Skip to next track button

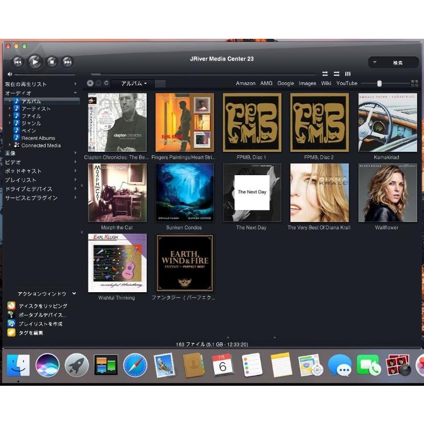67,62
